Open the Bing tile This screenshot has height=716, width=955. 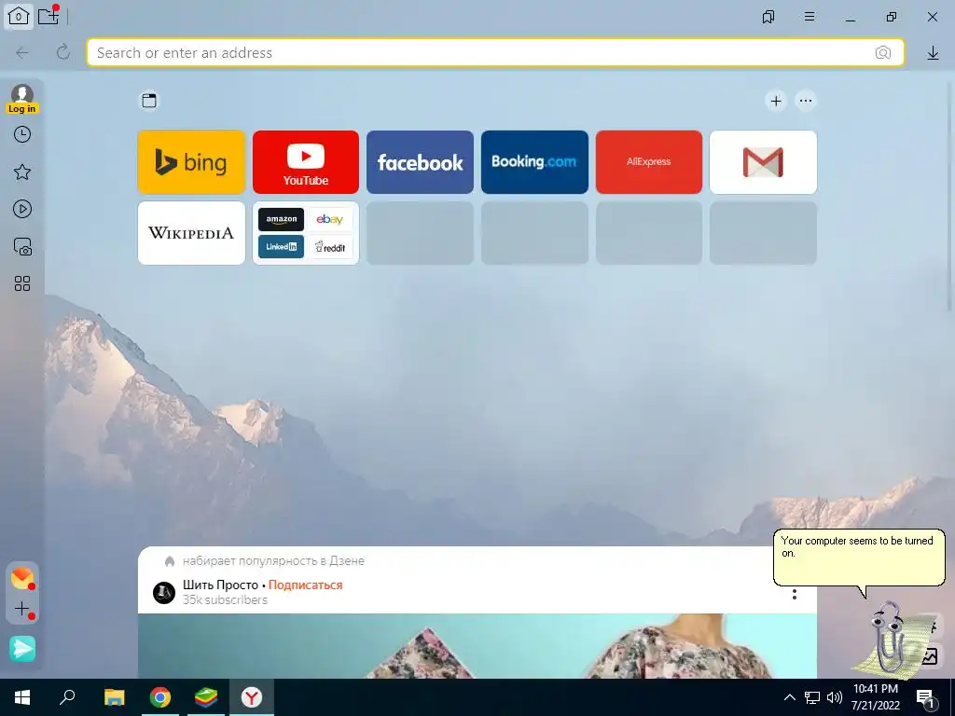click(x=191, y=162)
